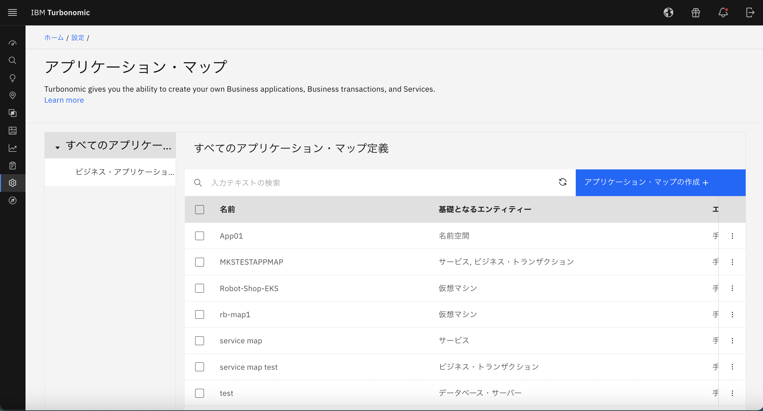
Task: Open the location pin sidebar icon
Action: (x=12, y=96)
